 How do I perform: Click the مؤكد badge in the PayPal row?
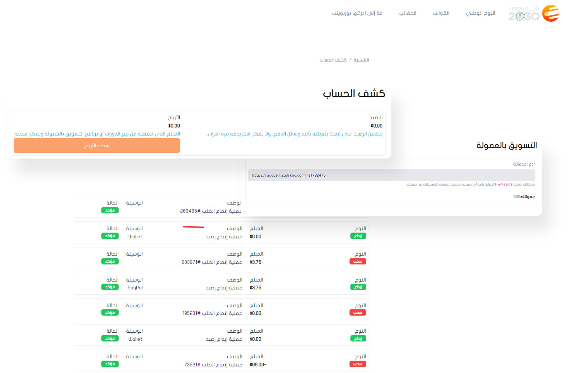pos(110,287)
